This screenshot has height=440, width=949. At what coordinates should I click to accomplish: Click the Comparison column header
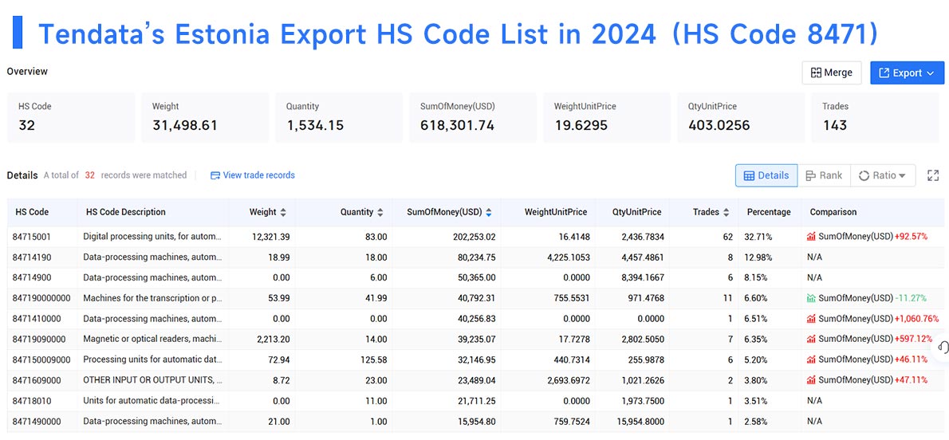click(x=833, y=213)
